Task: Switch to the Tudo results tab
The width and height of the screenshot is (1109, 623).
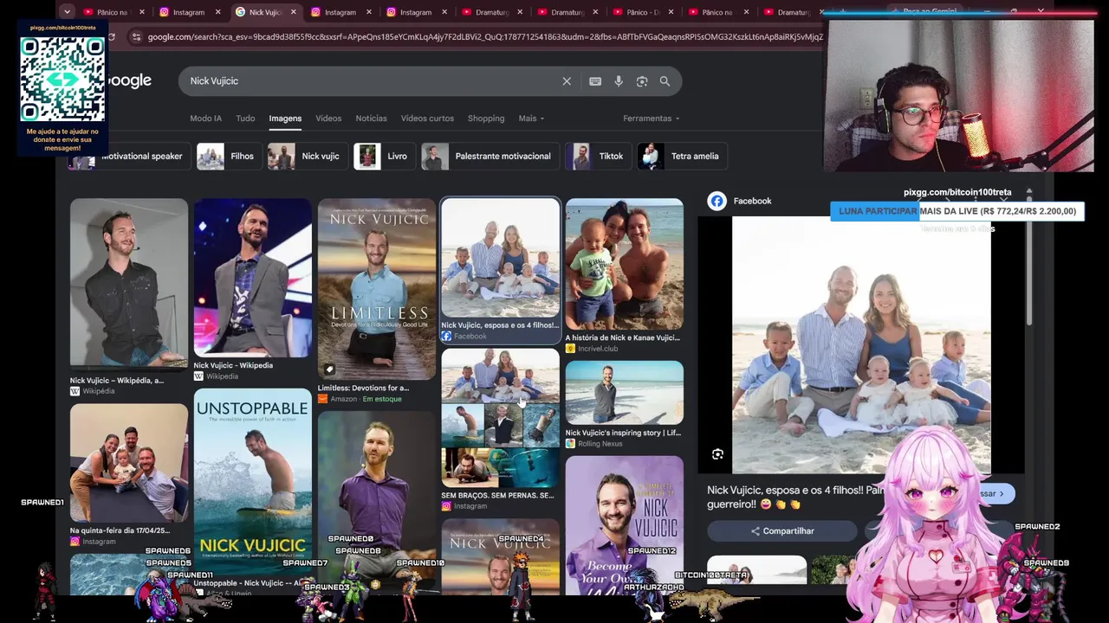Action: pyautogui.click(x=245, y=119)
